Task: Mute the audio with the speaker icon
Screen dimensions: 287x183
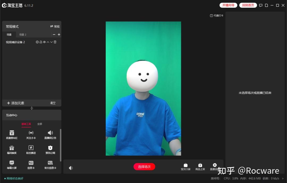Action: [x=71, y=168]
